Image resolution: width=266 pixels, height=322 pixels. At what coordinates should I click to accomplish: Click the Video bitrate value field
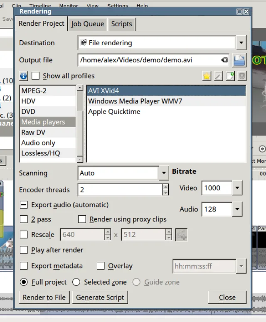pyautogui.click(x=217, y=188)
